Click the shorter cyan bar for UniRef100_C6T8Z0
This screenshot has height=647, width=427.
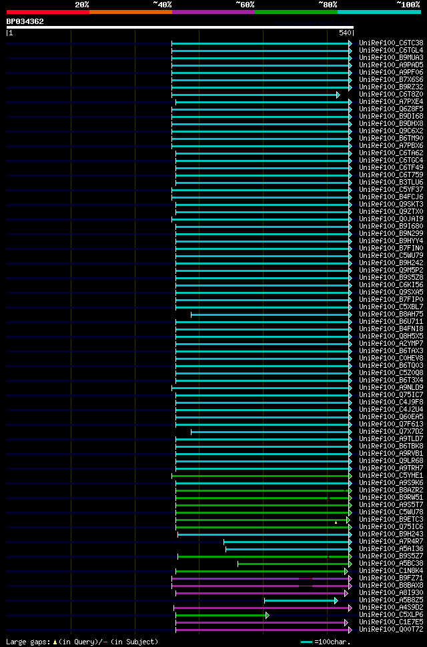(x=256, y=95)
